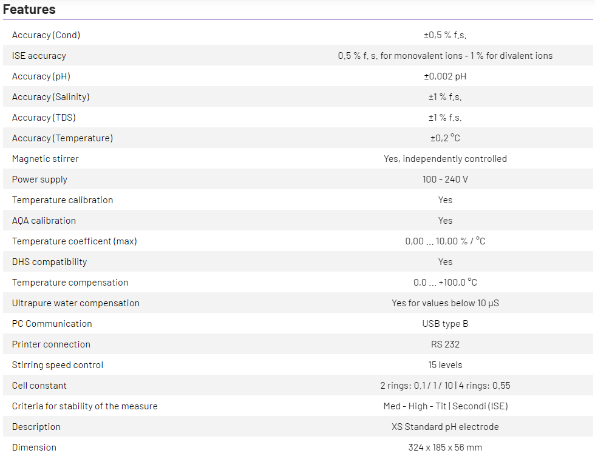This screenshot has height=456, width=595.
Task: Click 'Yes, independently controlled' stirrer value
Action: click(x=445, y=159)
